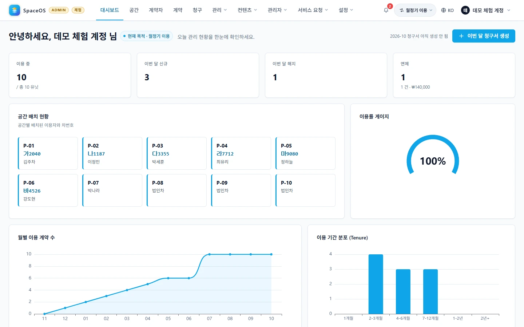Select parking space P-10 card

pos(305,190)
